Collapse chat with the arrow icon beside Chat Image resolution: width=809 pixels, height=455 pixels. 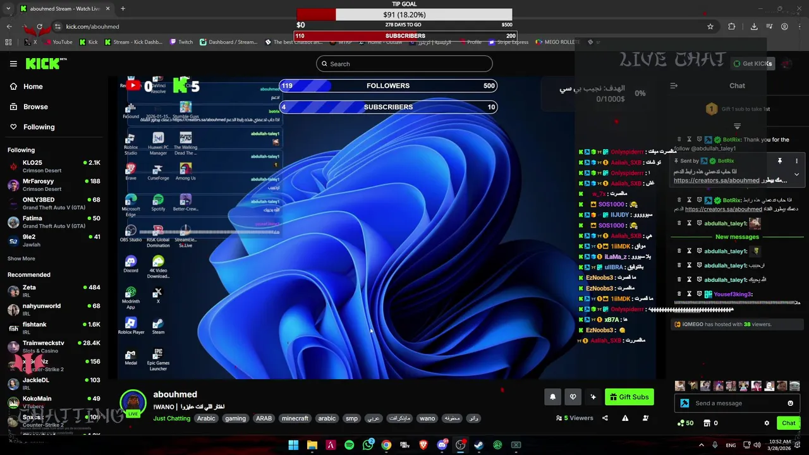click(x=674, y=86)
